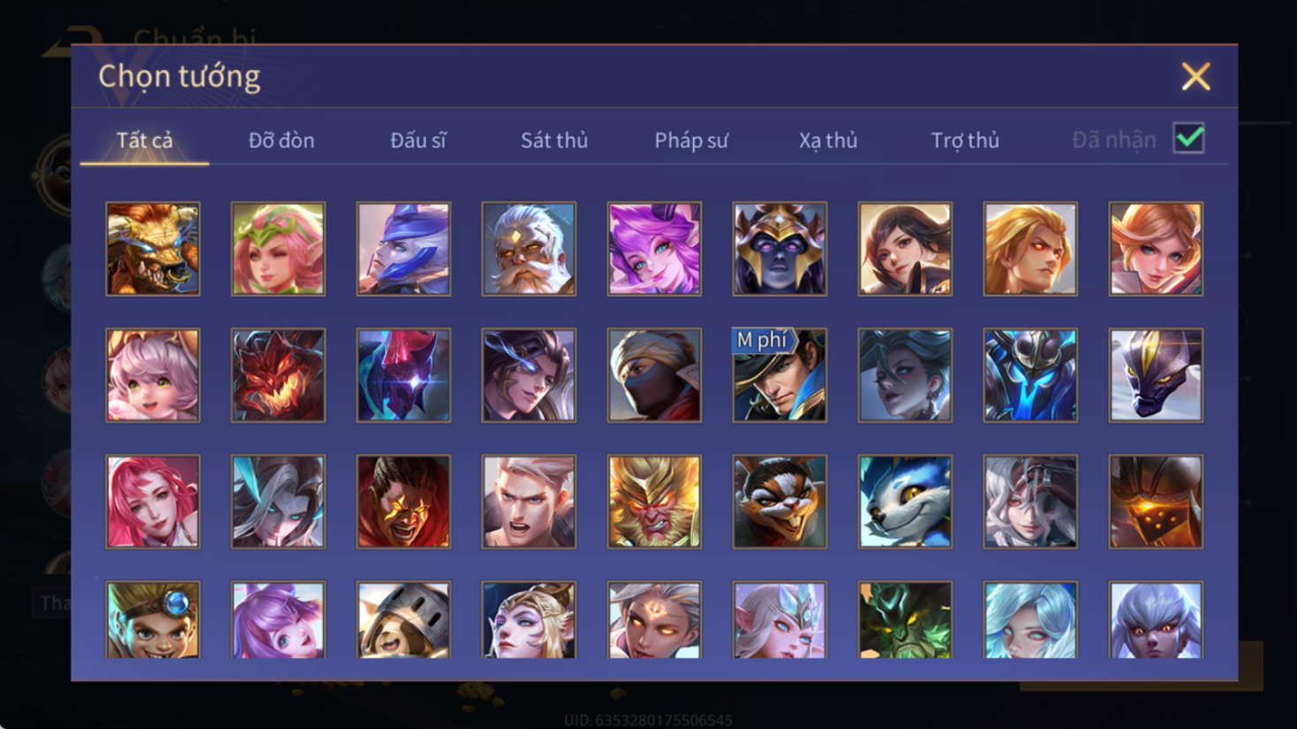
Task: Open the 'Sát thủ' hero tab
Action: tap(554, 140)
